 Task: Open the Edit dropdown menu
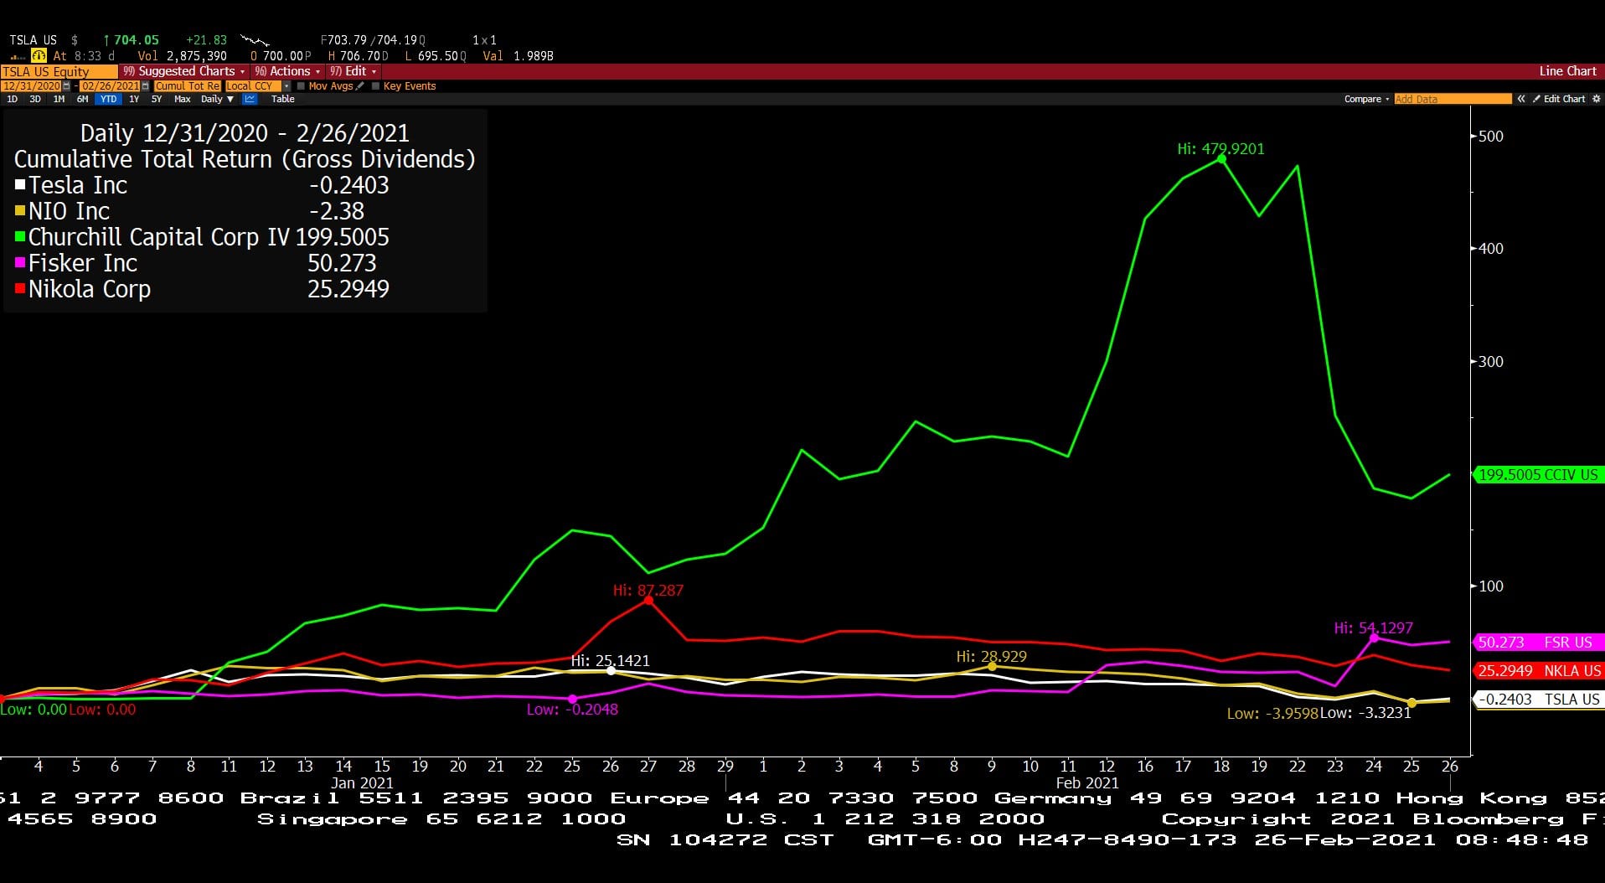353,71
